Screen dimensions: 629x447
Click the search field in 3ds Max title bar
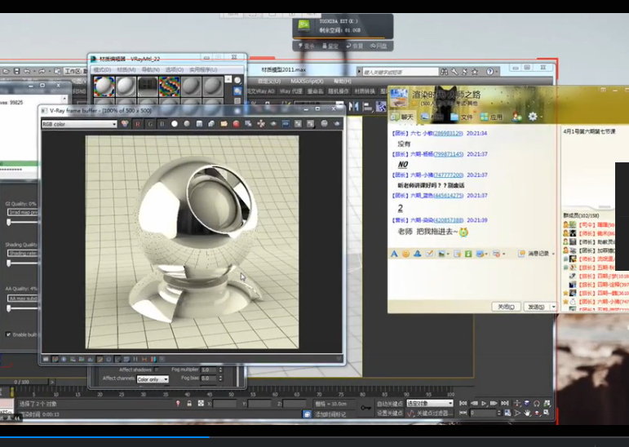(400, 72)
